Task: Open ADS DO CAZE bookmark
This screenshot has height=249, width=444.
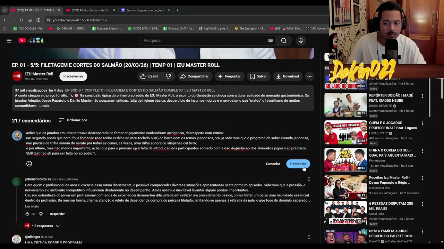Action: point(29,29)
